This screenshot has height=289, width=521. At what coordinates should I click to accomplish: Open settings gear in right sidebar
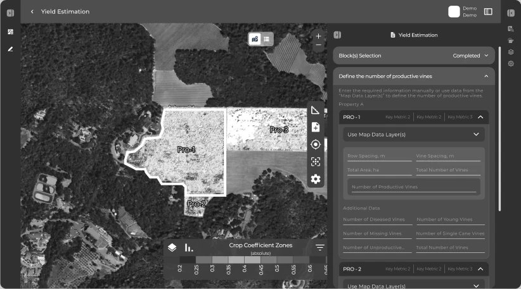(x=511, y=64)
